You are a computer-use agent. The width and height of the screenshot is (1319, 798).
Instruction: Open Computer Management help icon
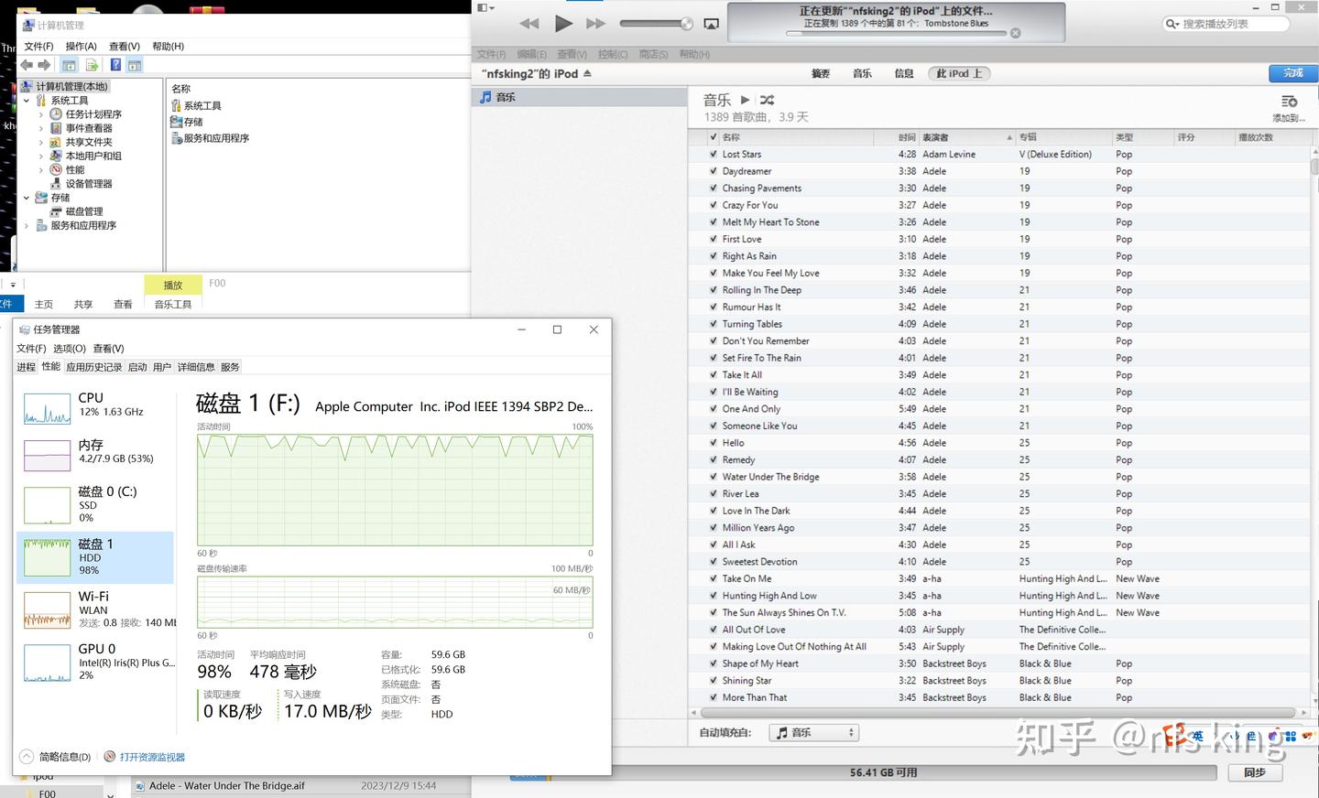click(115, 65)
